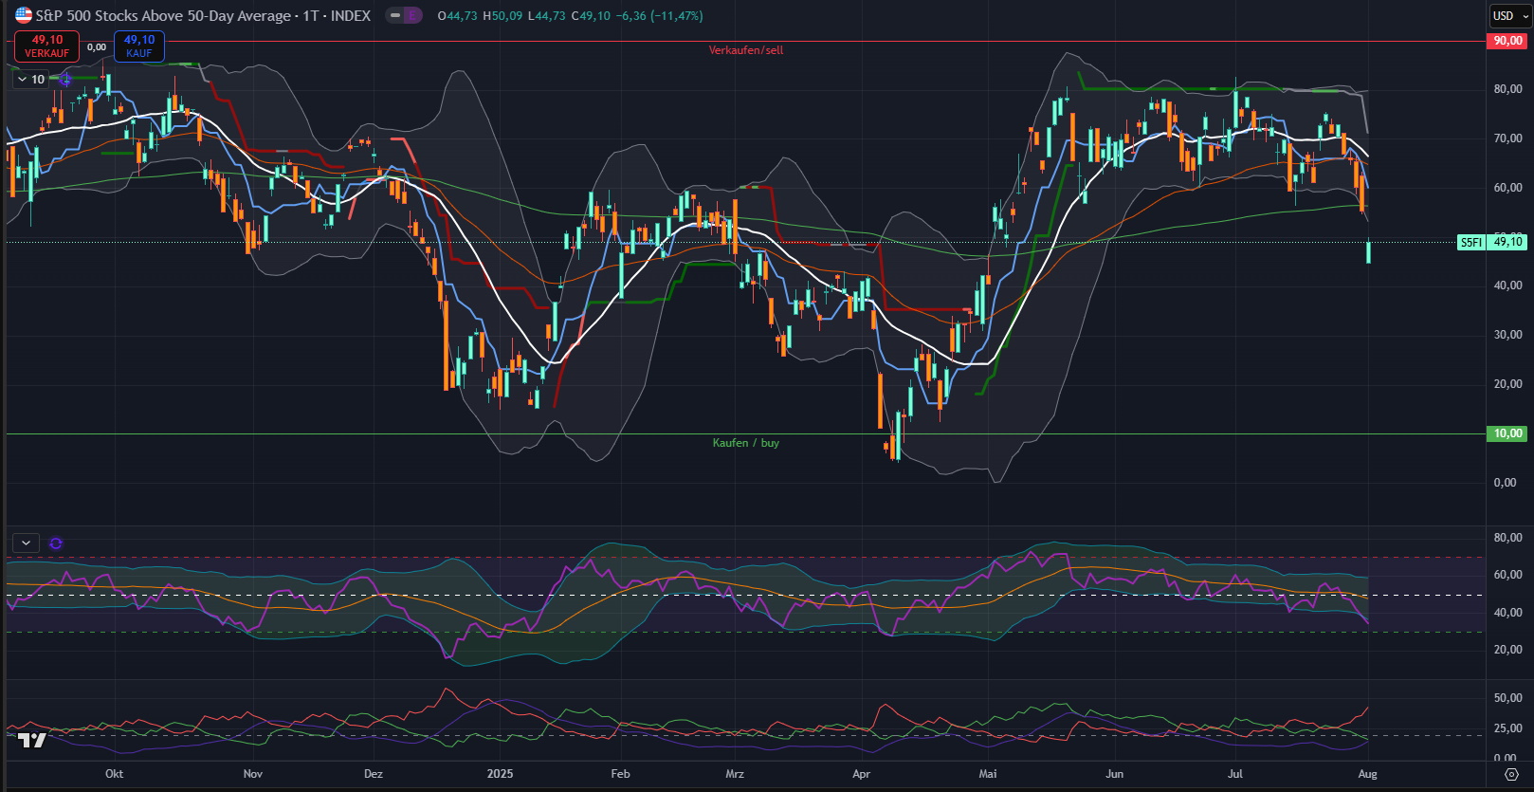Click the S5FI price label tag
1534x792 pixels.
tap(1470, 243)
